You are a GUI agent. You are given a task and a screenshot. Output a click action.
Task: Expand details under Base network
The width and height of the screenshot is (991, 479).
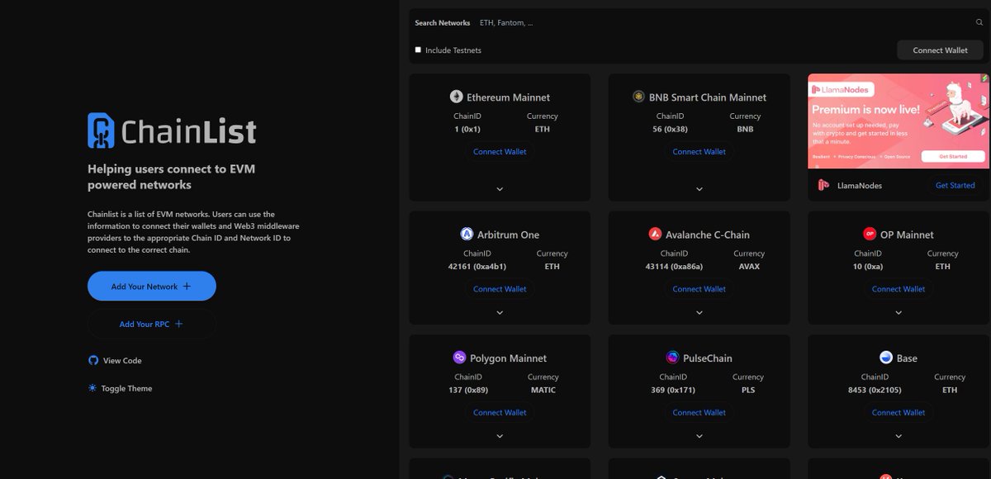[899, 435]
